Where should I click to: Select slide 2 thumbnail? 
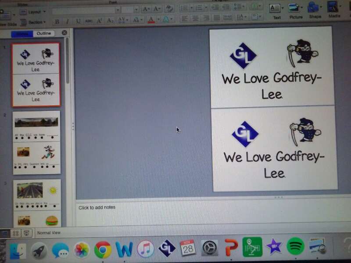point(36,143)
